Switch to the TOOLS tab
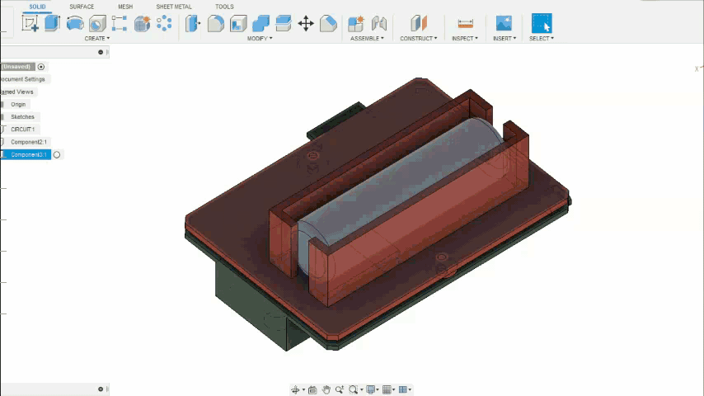The height and width of the screenshot is (396, 704). tap(224, 7)
